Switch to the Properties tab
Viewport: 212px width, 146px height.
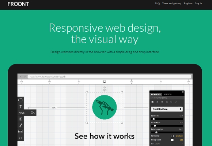click(x=156, y=94)
